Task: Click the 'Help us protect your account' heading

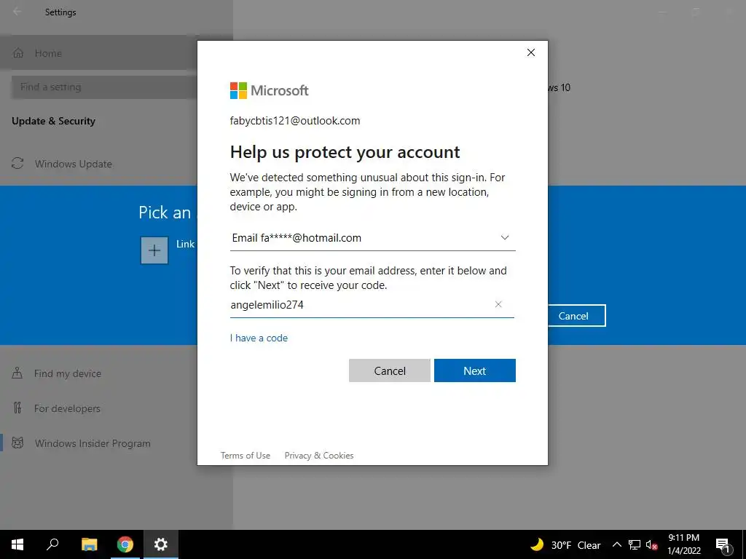Action: tap(345, 152)
